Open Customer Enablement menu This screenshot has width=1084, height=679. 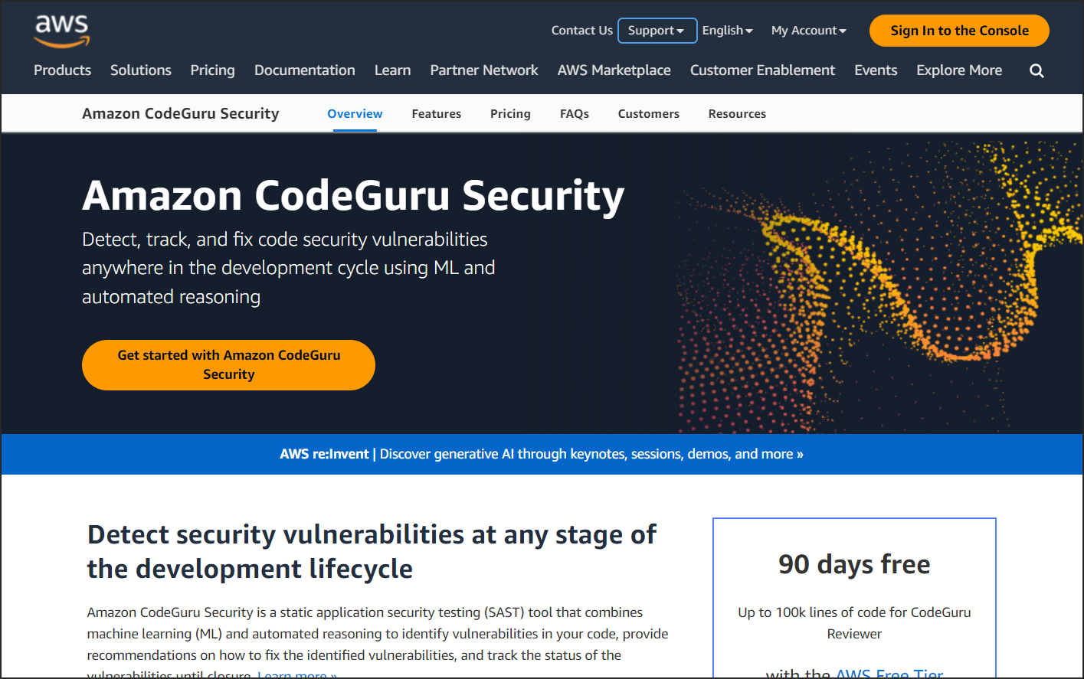point(762,70)
